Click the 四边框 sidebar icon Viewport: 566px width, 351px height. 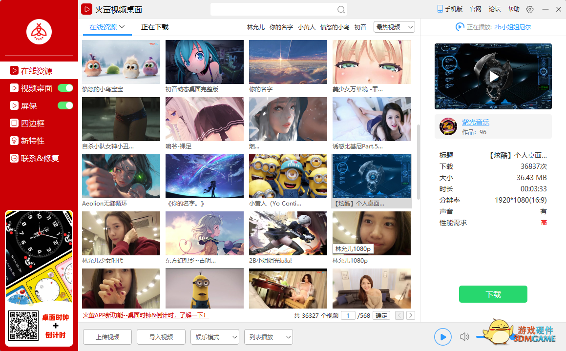point(14,123)
